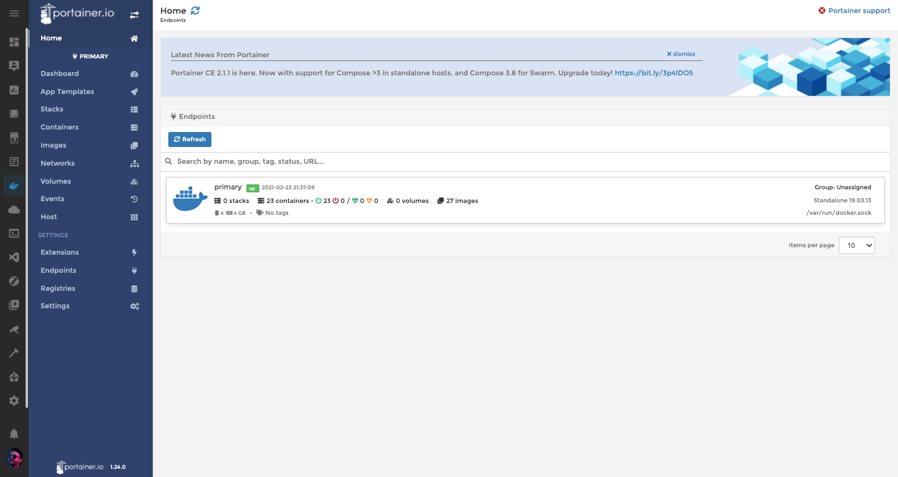Show notifications via the bell icon

14,434
